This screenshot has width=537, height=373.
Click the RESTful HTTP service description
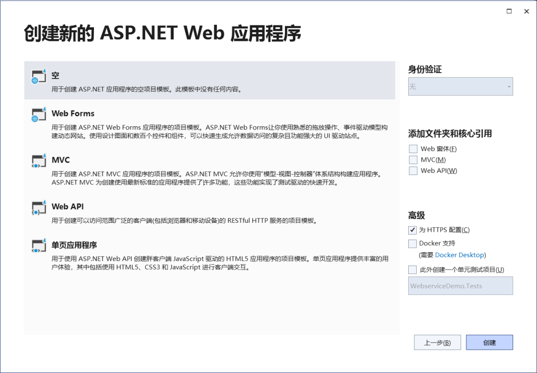click(x=184, y=221)
